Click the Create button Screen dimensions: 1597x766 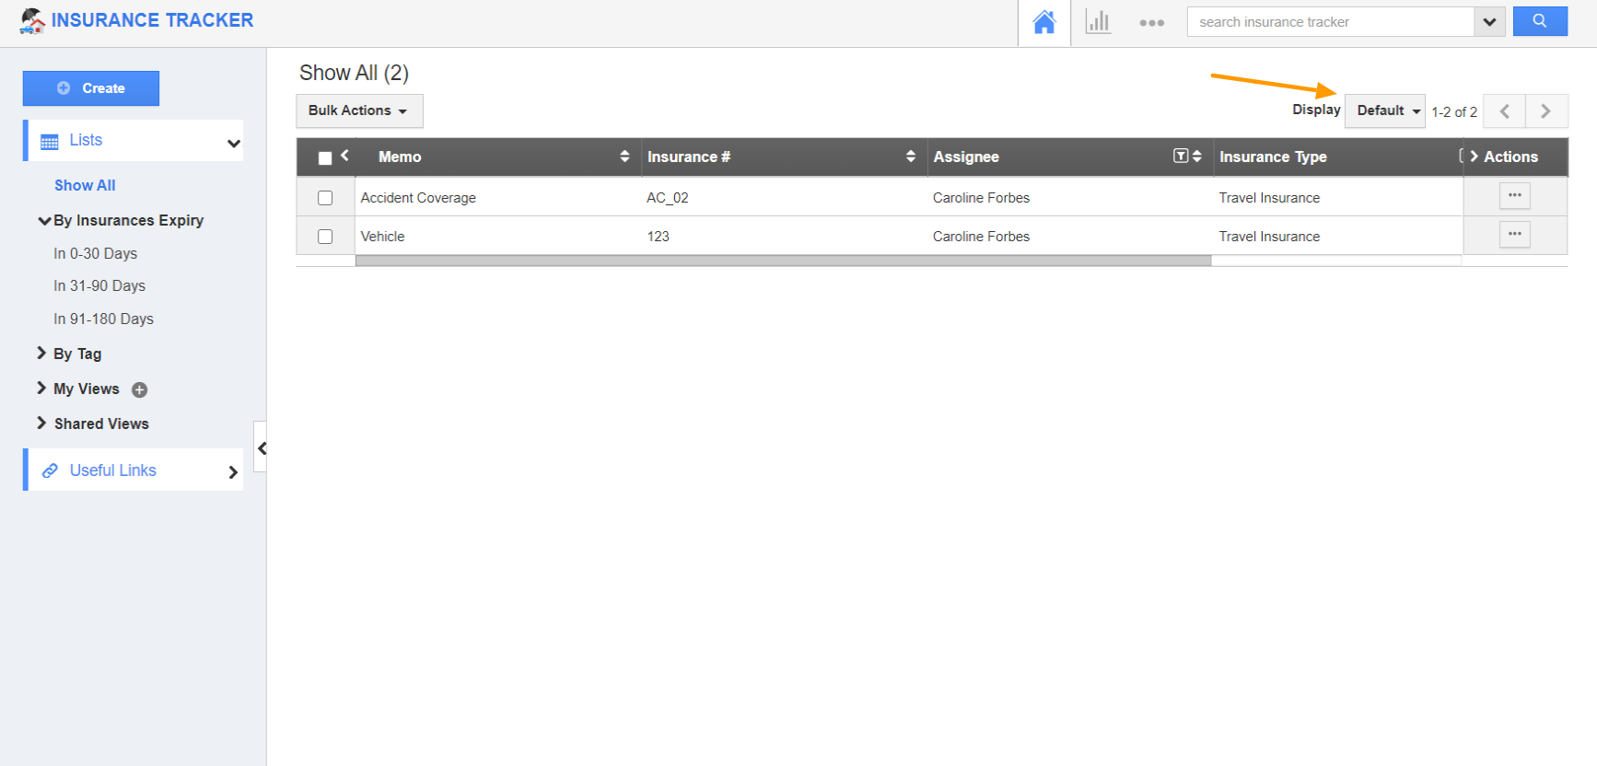(x=91, y=88)
